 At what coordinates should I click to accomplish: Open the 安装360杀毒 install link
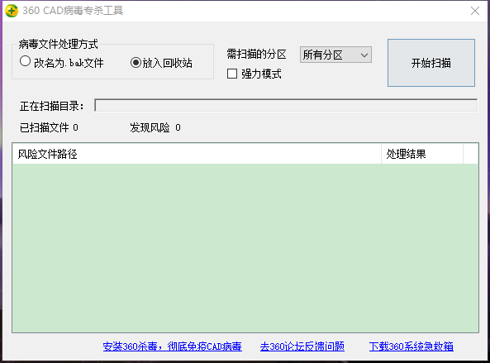tap(172, 346)
